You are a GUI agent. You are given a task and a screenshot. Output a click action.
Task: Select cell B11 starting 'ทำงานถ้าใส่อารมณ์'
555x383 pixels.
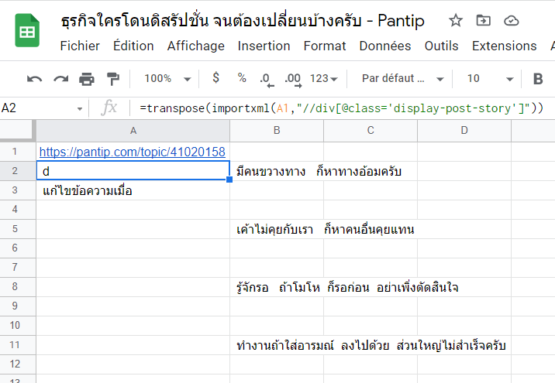(x=277, y=345)
